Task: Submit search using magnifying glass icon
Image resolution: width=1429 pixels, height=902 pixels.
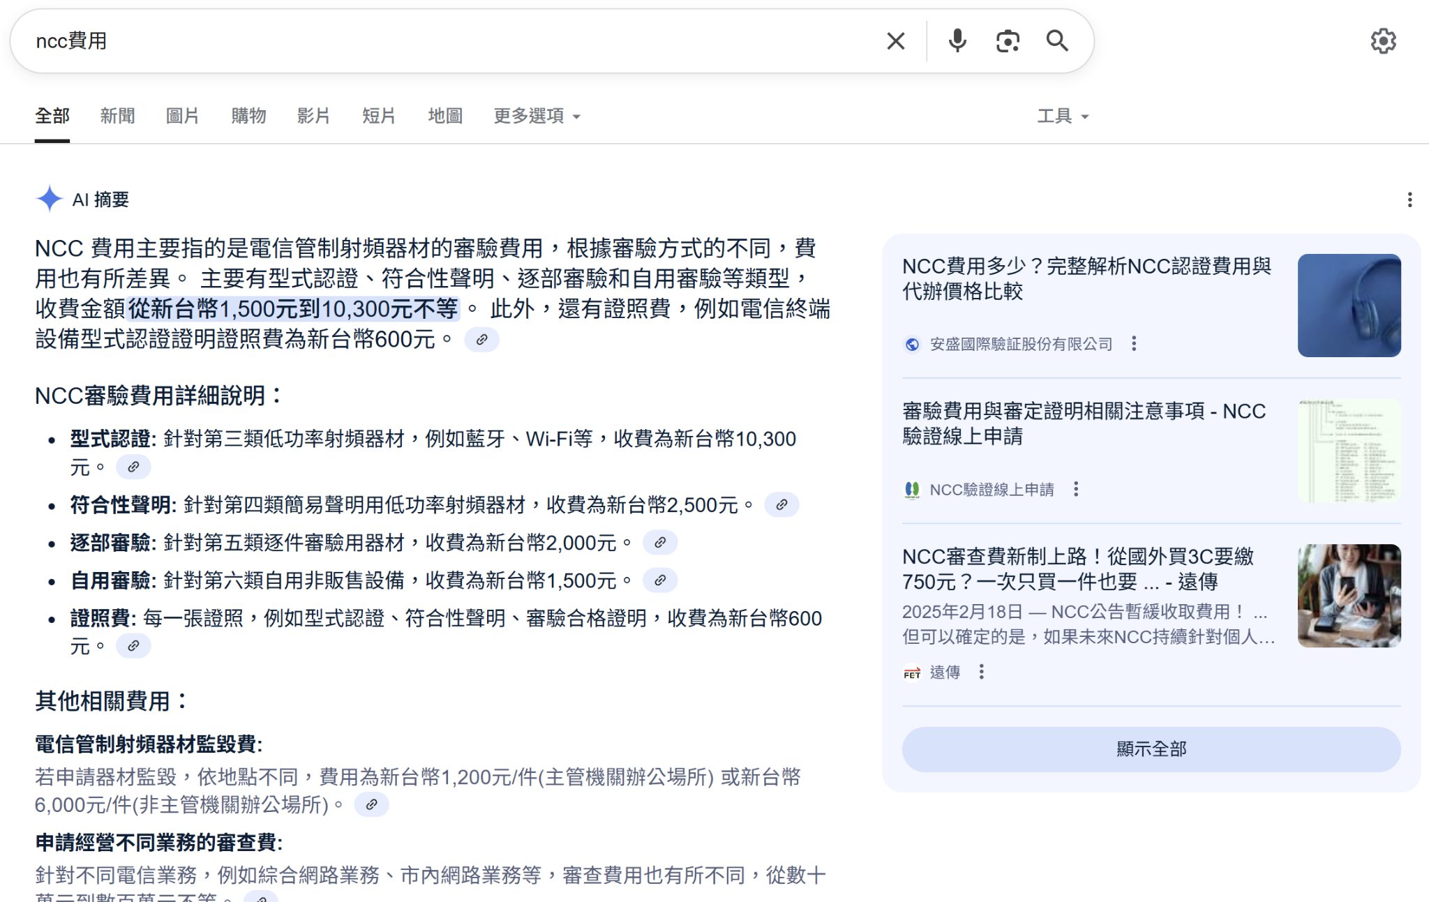Action: click(x=1057, y=41)
